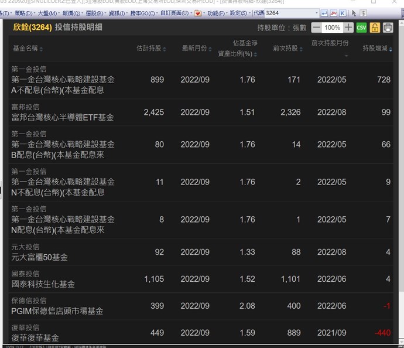This screenshot has height=348, width=404.
Task: Open the chart icon in the toolbar
Action: (x=333, y=13)
